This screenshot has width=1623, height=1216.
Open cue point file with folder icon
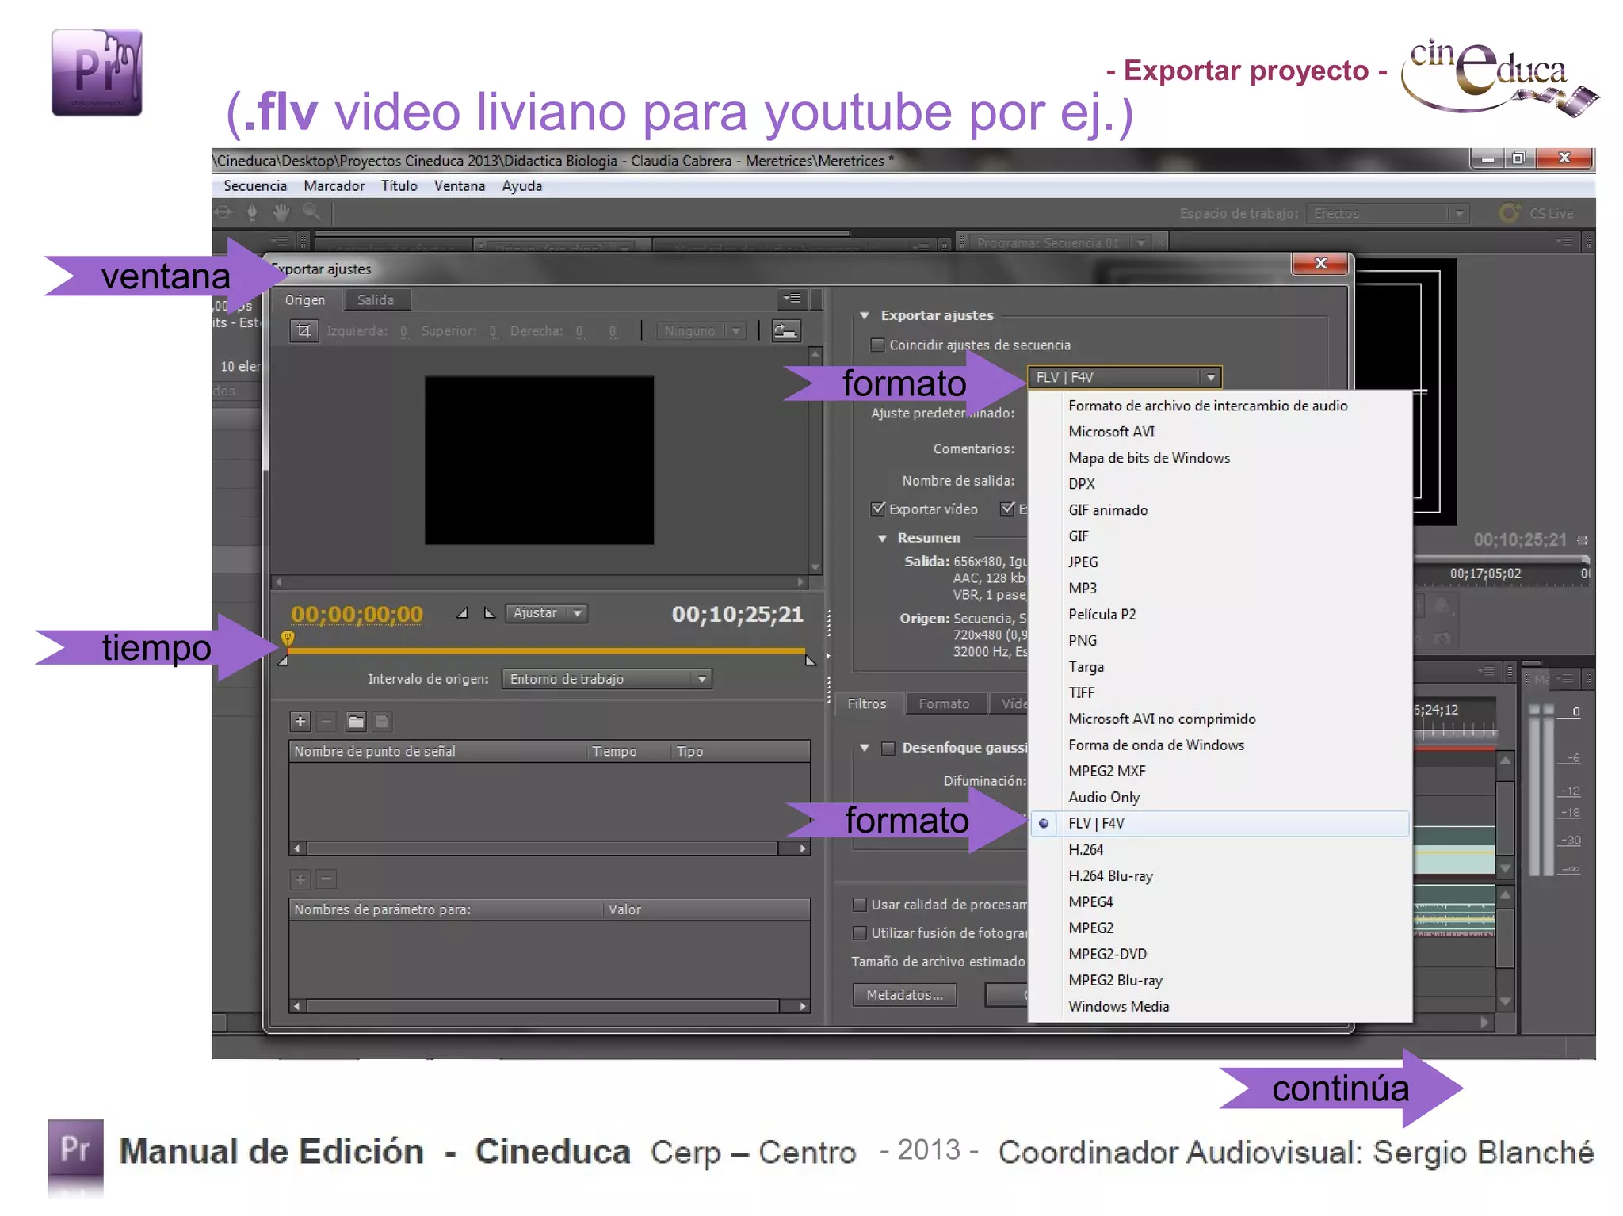tap(356, 721)
